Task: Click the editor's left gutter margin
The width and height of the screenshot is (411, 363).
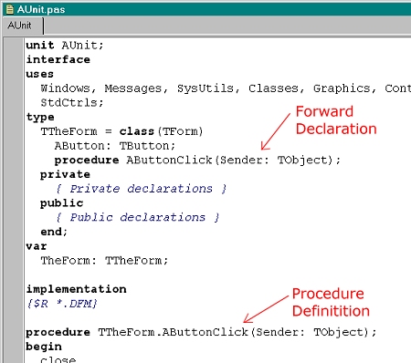Action: (14, 200)
